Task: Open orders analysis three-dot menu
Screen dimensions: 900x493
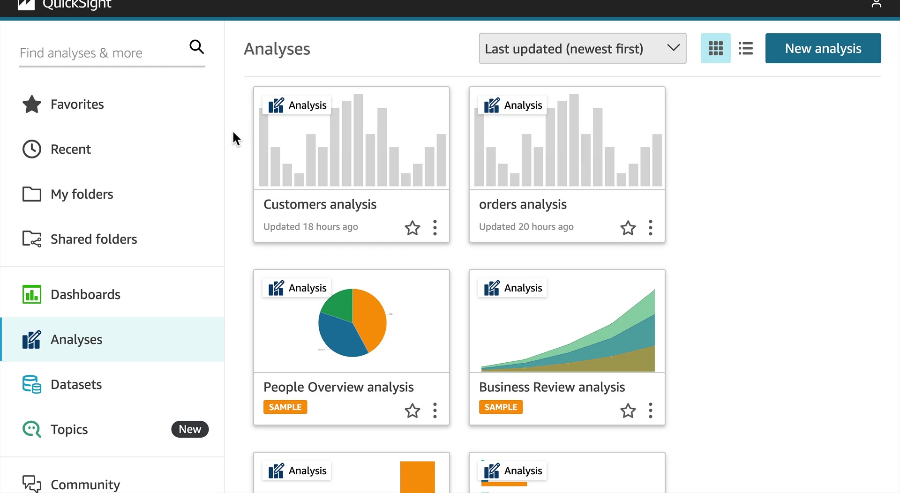Action: pyautogui.click(x=651, y=228)
